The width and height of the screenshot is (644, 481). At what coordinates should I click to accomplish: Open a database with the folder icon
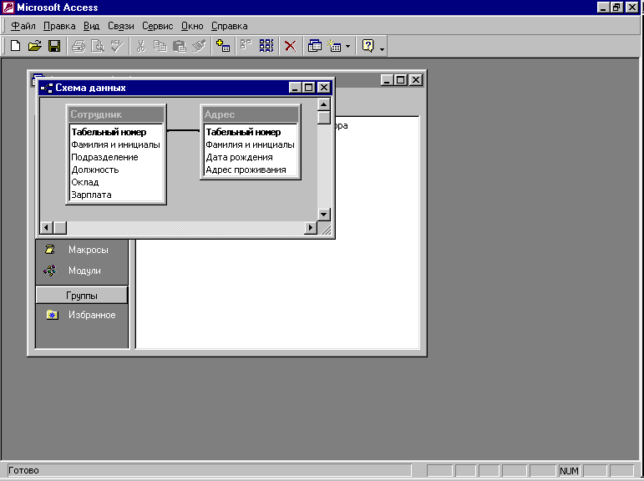coord(35,46)
